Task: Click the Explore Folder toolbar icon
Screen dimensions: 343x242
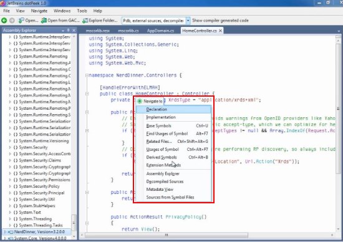Action: pos(85,21)
